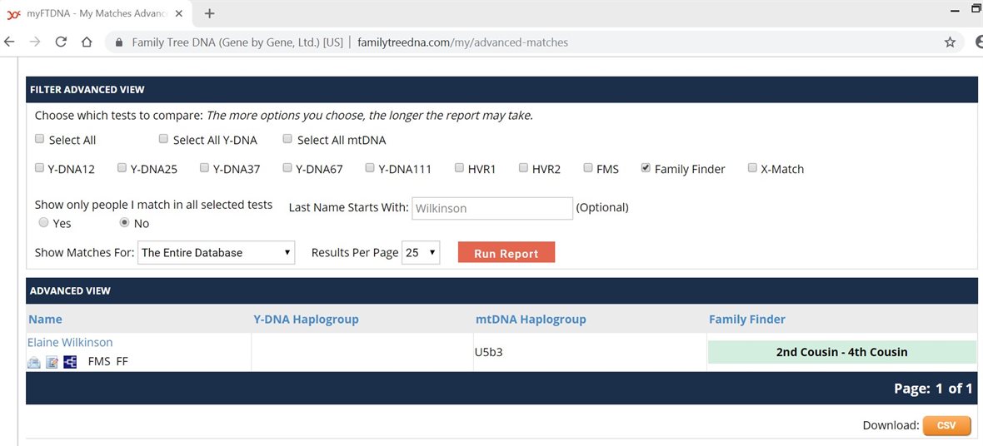Screen dimensions: 983x446
Task: Sort by the Family Finder column header
Action: tap(746, 319)
